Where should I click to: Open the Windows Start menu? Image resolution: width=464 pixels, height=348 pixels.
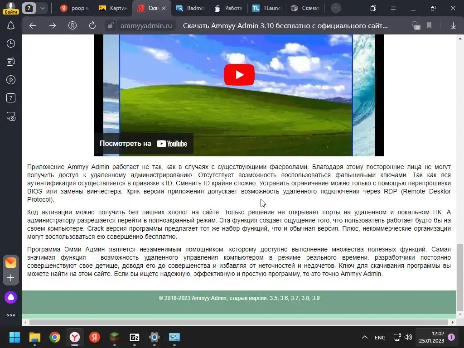[x=14, y=337]
